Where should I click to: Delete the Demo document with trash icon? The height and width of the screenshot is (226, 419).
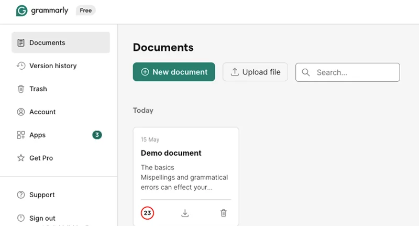coord(224,213)
